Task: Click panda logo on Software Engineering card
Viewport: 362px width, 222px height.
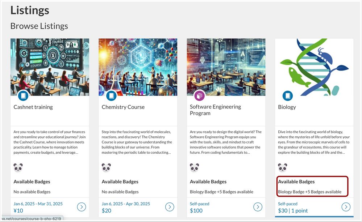Action: pos(195,167)
